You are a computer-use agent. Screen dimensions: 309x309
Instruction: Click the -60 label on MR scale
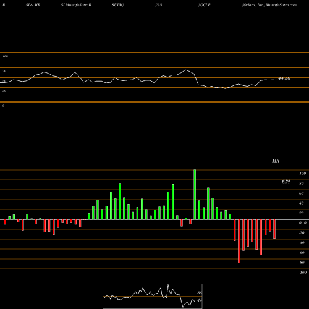[302, 253]
